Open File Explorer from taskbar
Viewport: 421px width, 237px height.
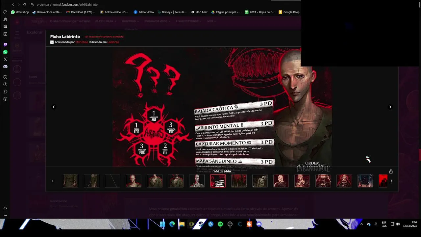[x=182, y=224]
